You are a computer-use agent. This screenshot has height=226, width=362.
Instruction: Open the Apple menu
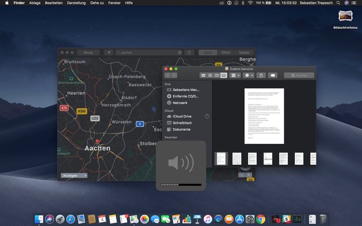coord(7,3)
